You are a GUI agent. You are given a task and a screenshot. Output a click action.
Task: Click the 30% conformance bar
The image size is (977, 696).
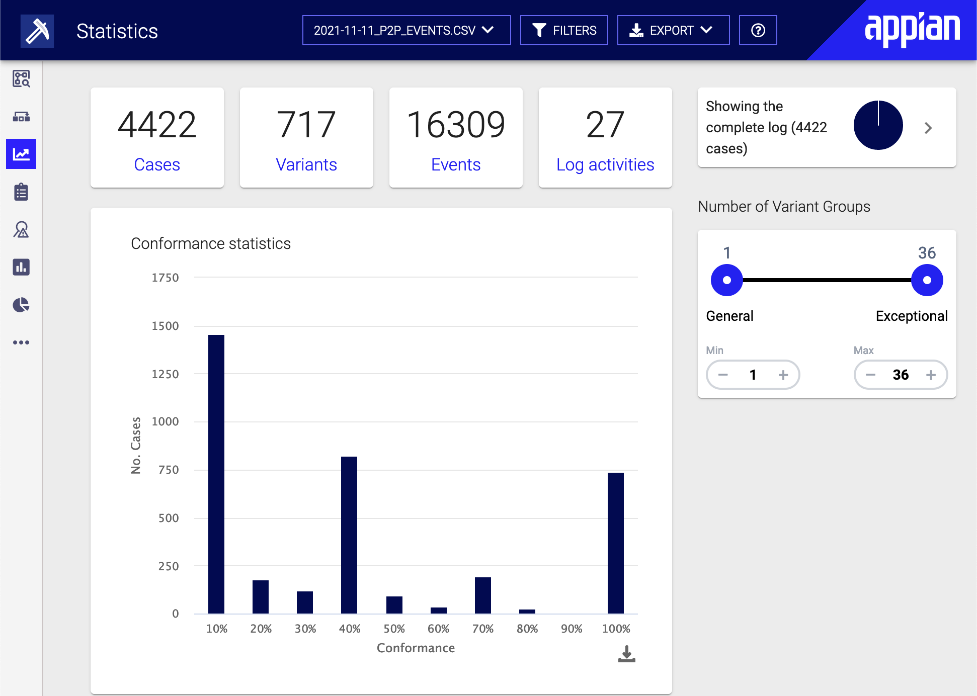click(x=305, y=602)
